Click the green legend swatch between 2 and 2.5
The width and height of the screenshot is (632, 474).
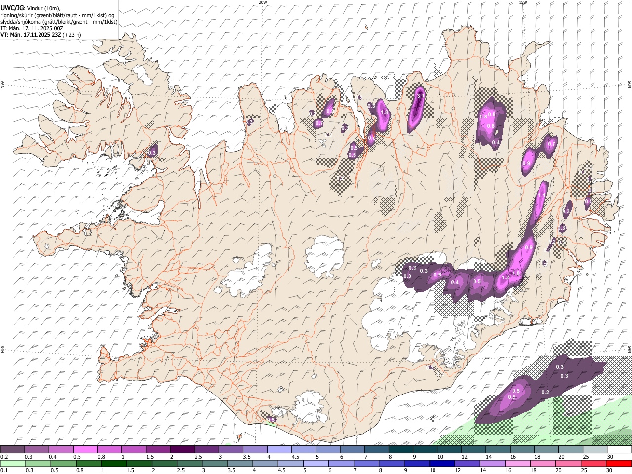(x=164, y=463)
